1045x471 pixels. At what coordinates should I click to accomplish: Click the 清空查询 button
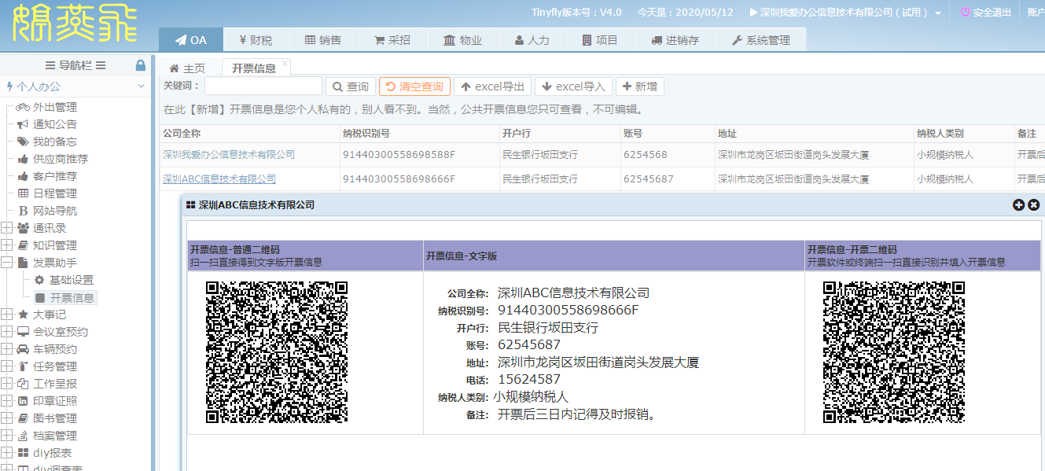(x=414, y=86)
